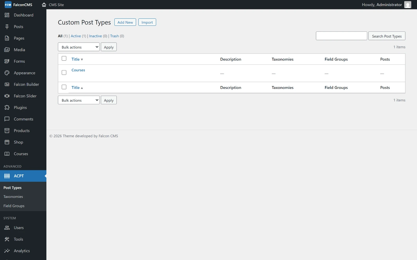
Task: Open Appearance menu item
Action: tap(23, 73)
